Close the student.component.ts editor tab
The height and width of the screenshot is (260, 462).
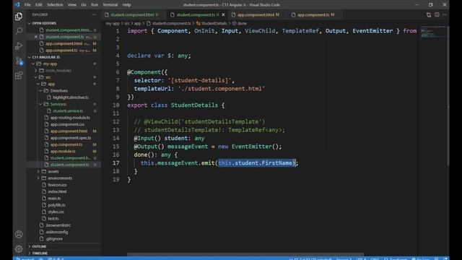point(223,14)
